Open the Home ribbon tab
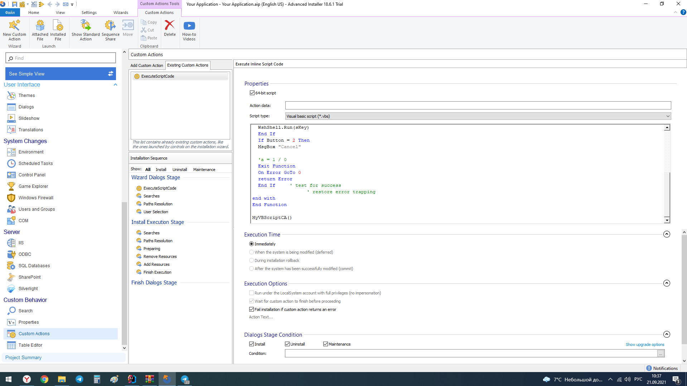 click(34, 13)
